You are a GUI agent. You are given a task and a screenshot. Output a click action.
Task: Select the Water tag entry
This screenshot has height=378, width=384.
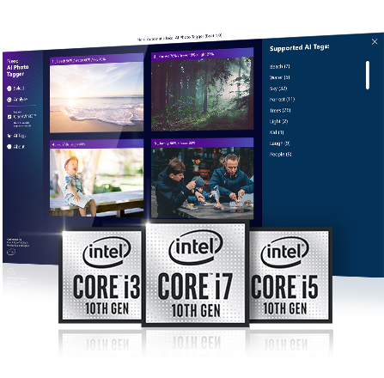click(x=280, y=77)
